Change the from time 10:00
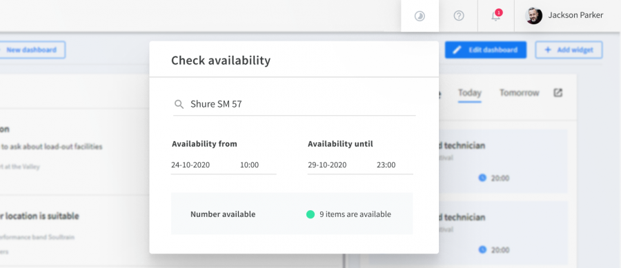This screenshot has height=268, width=621. click(250, 165)
